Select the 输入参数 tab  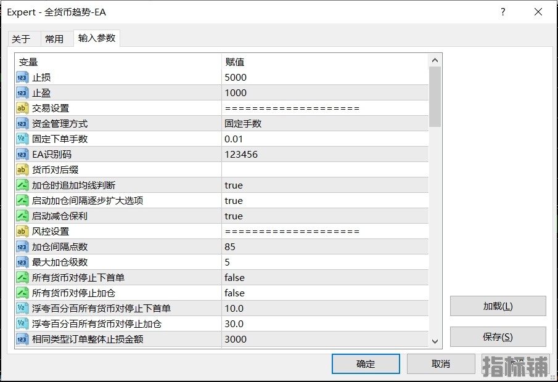[97, 38]
